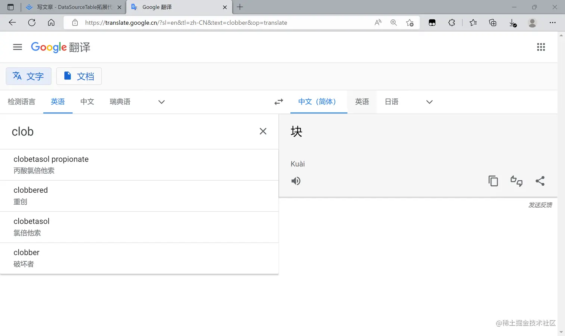Choose suggestion clobbered

pos(139,196)
